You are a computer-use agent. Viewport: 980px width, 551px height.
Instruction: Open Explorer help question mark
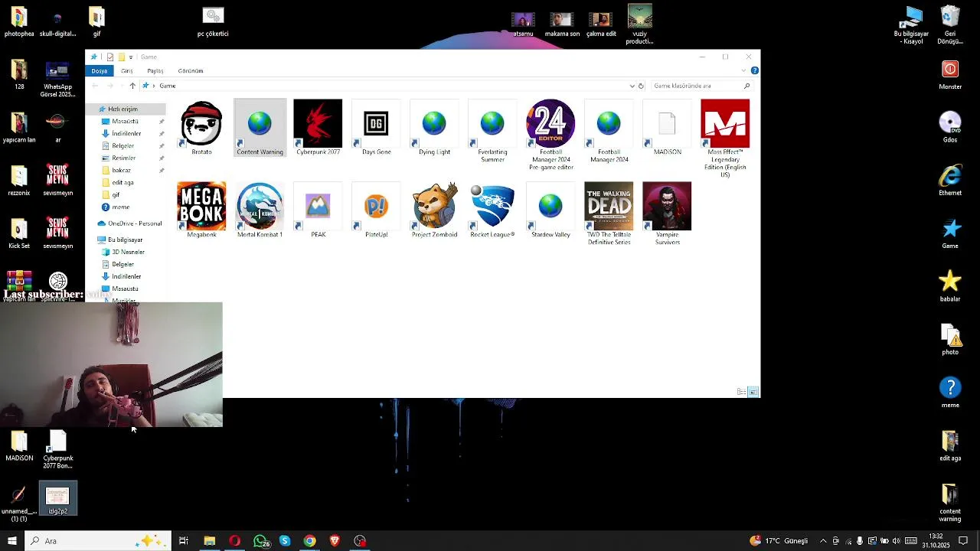click(754, 70)
